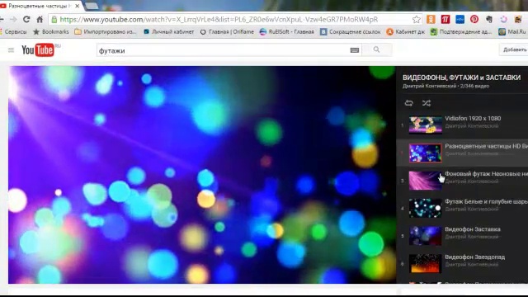This screenshot has width=528, height=297.
Task: Play Фоновый футаж Неоновые thumbnail
Action: (x=426, y=181)
